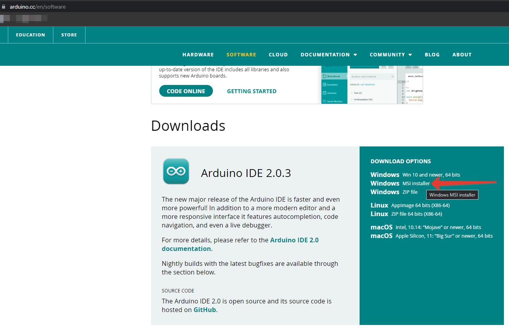Download the Windows MSI installer
The image size is (509, 332).
tap(400, 183)
